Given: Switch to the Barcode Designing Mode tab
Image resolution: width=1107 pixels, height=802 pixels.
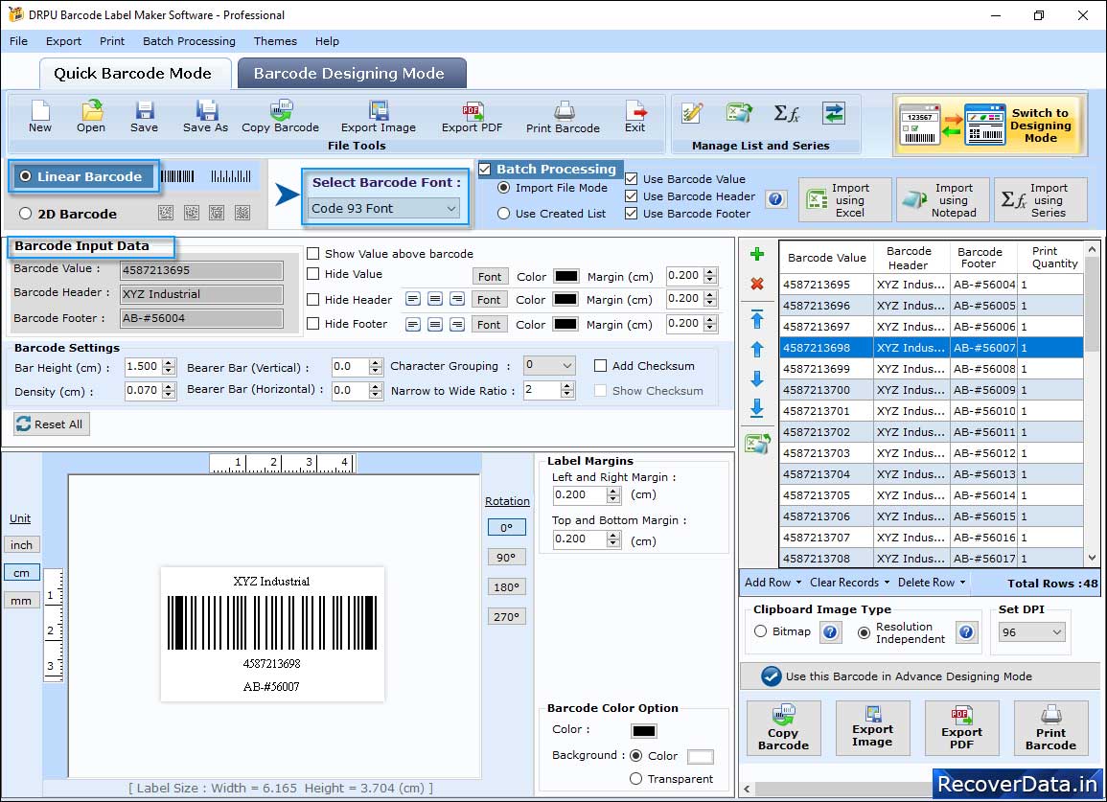Looking at the screenshot, I should [x=352, y=74].
